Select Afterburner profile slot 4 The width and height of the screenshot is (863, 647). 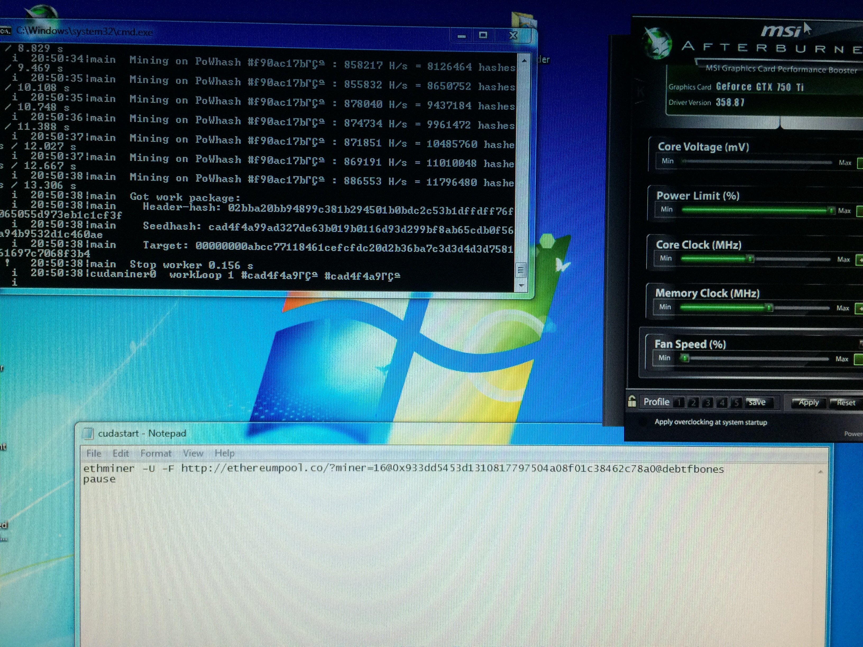click(722, 403)
